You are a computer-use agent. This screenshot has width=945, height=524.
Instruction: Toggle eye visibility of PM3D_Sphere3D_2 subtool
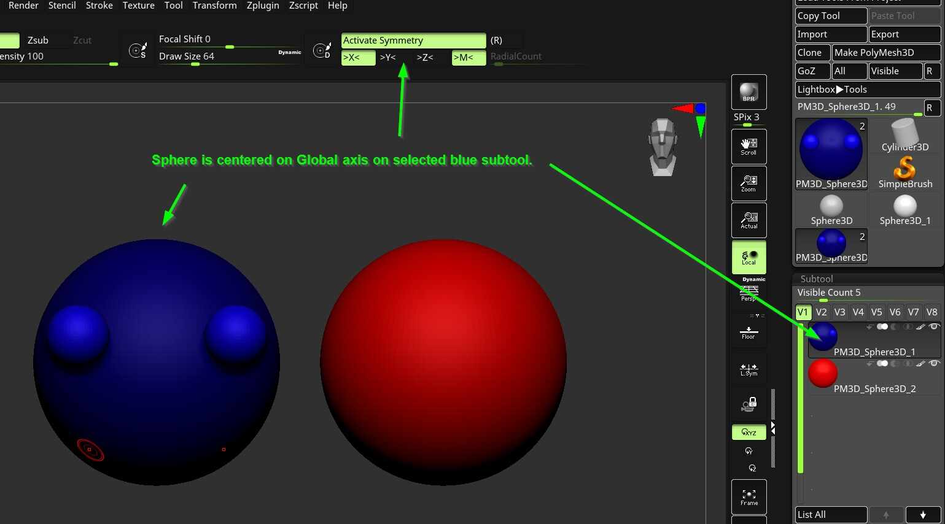pyautogui.click(x=934, y=363)
